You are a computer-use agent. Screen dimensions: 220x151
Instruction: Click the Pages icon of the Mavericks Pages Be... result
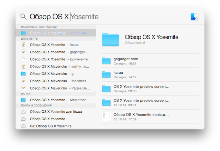pos(23,88)
